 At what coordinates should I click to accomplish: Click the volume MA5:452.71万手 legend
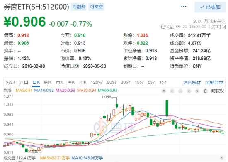[x=55, y=158]
